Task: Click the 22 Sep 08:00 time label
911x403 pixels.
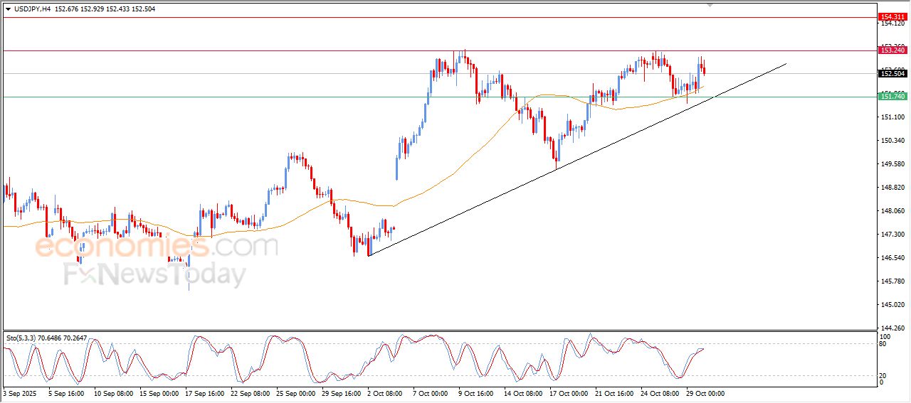Action: click(249, 393)
